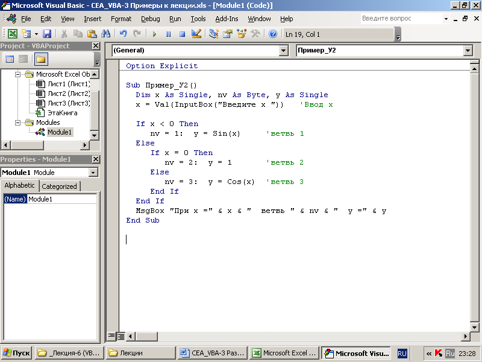Click the Copy icon in toolbar

(78, 34)
